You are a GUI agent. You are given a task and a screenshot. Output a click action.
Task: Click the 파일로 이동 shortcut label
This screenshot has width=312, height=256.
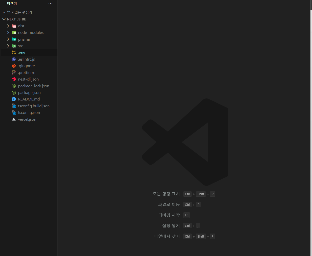[x=169, y=204]
